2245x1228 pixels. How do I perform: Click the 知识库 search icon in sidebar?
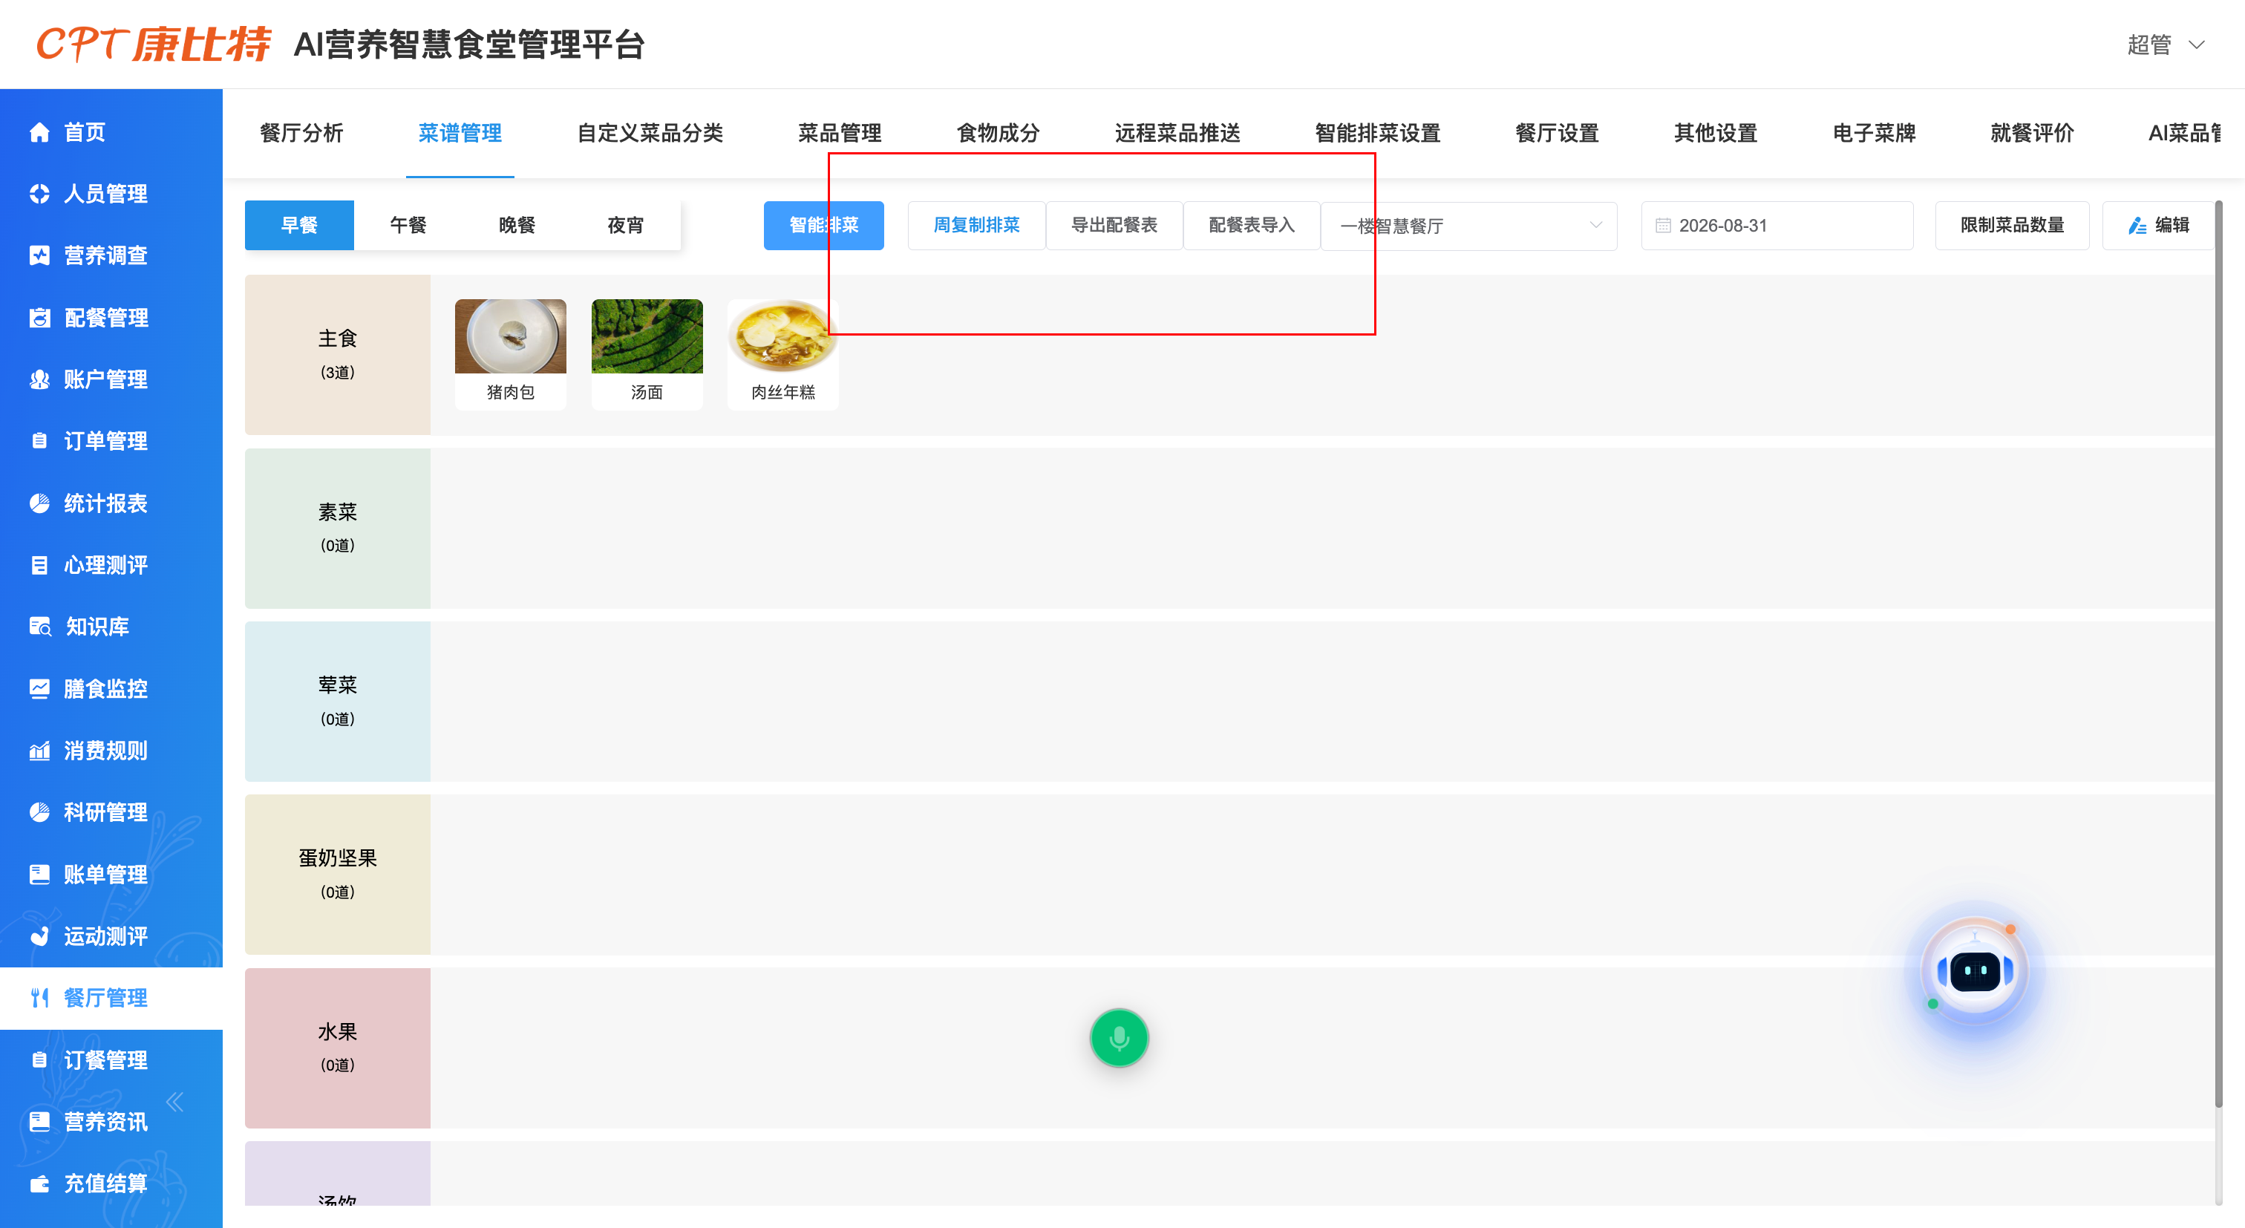[39, 627]
